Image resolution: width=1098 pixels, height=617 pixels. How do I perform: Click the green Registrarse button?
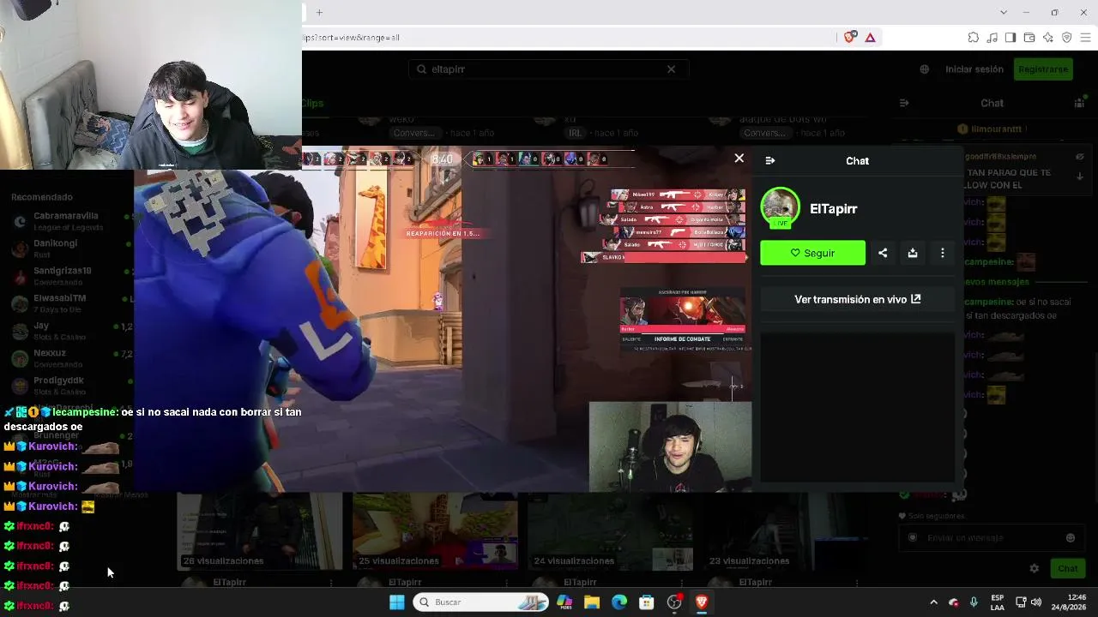pyautogui.click(x=1043, y=69)
